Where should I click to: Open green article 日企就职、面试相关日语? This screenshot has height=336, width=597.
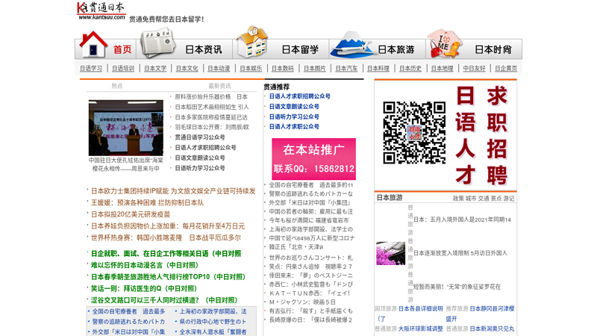(x=166, y=254)
